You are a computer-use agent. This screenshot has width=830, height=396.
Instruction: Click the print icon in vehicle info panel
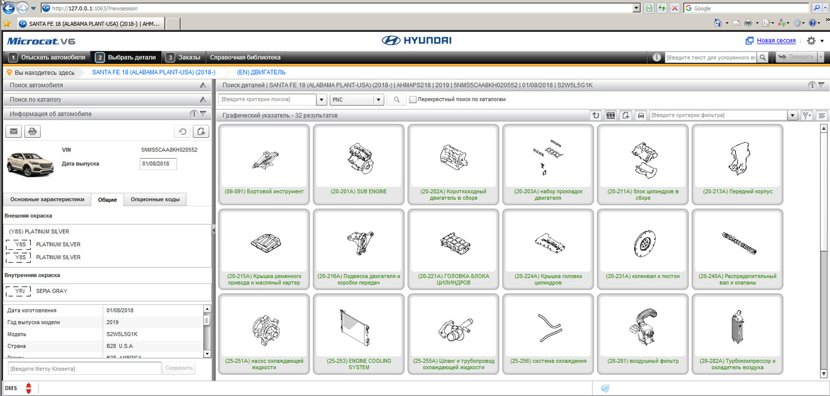(32, 132)
